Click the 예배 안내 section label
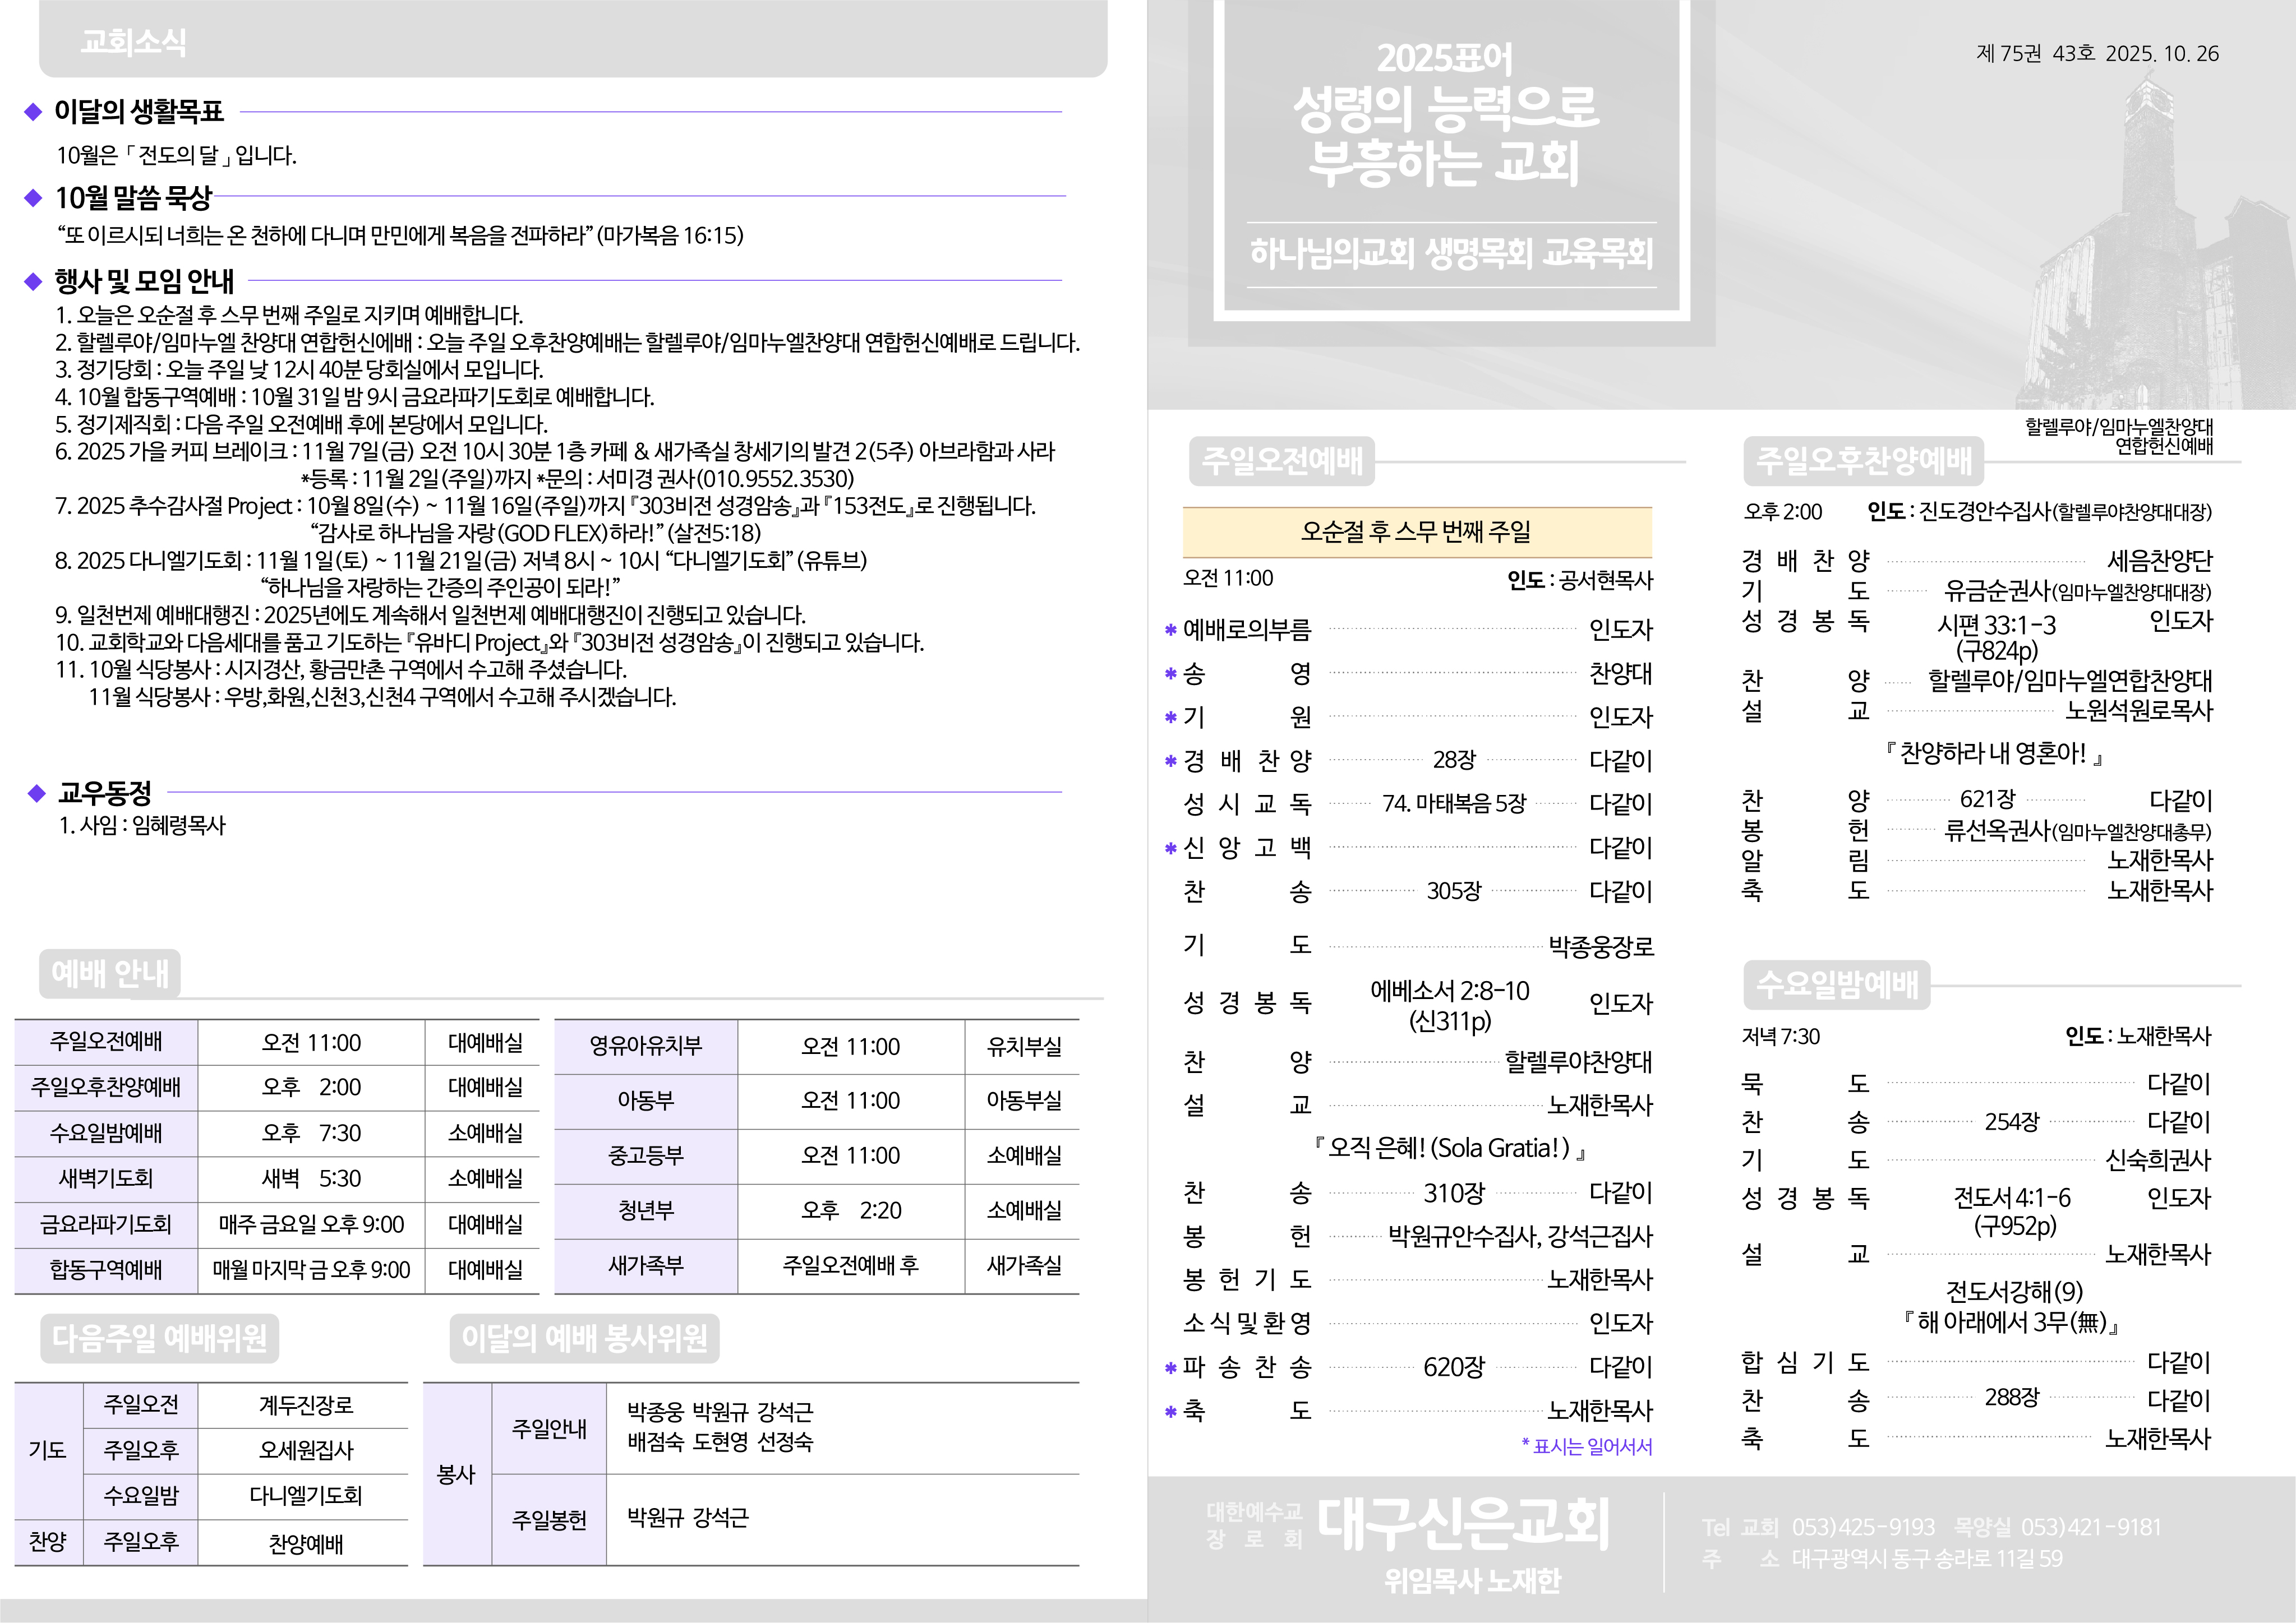This screenshot has width=2296, height=1623. (x=110, y=973)
